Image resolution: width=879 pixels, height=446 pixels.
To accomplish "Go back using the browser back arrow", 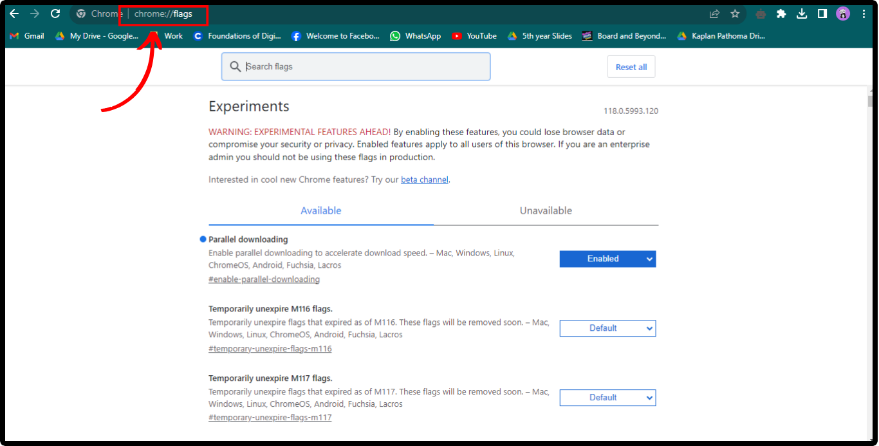I will point(14,14).
